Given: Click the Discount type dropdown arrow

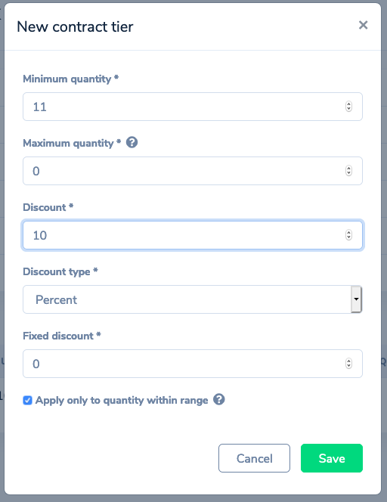Looking at the screenshot, I should tap(356, 299).
